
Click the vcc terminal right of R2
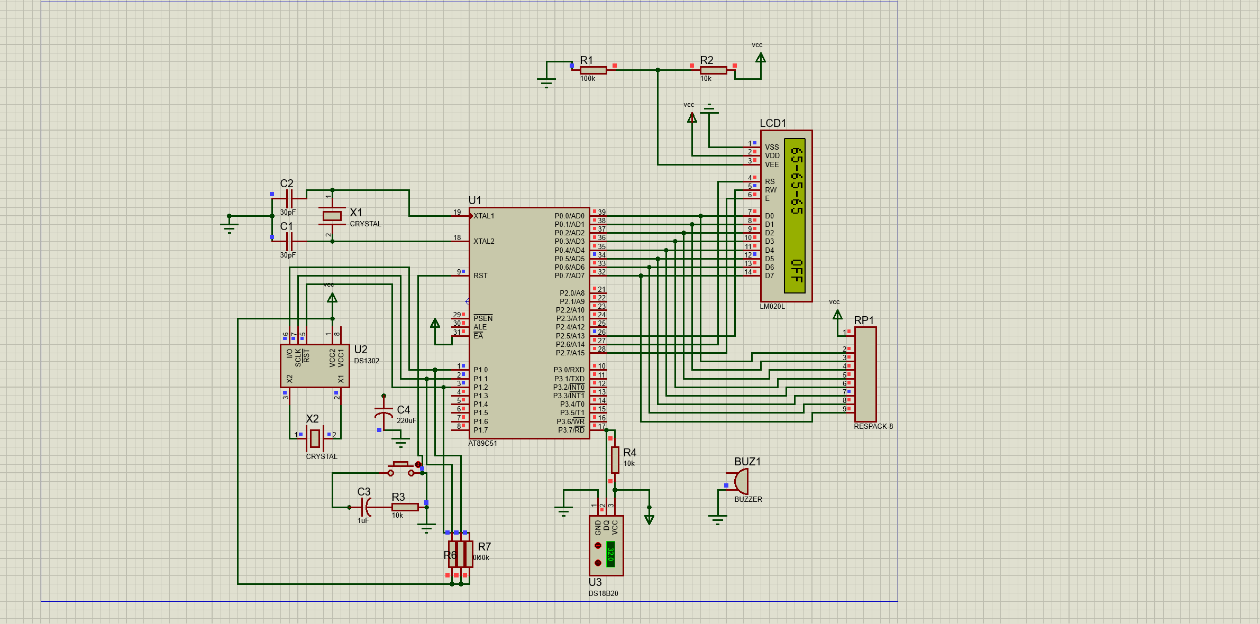coord(760,57)
